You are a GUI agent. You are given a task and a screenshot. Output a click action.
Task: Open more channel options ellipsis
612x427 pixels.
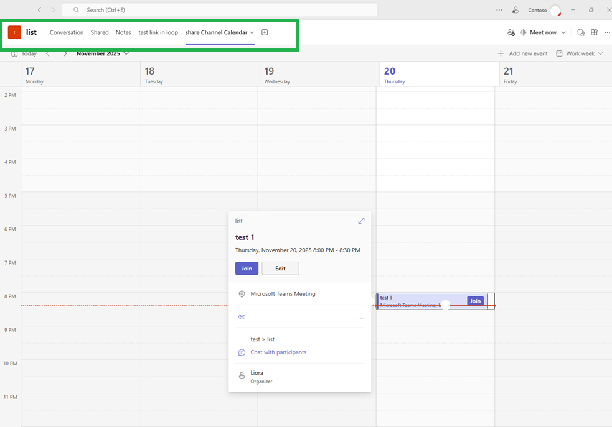pos(607,32)
